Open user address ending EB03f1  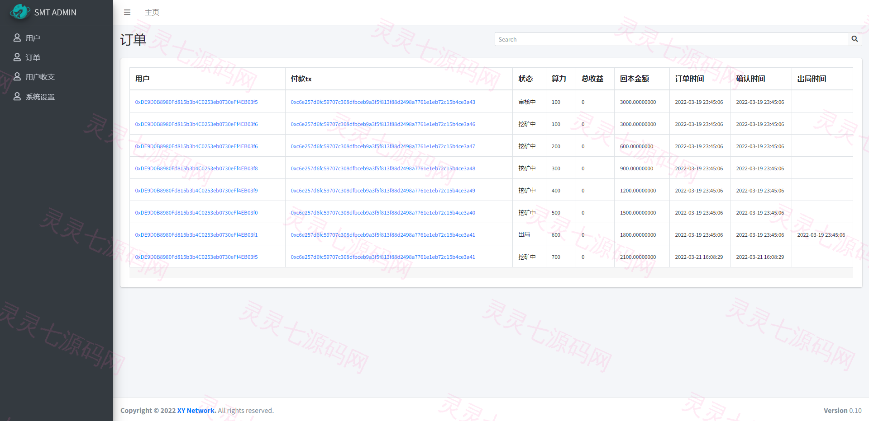coord(196,235)
